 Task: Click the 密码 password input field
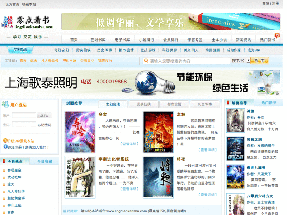pos(24,124)
